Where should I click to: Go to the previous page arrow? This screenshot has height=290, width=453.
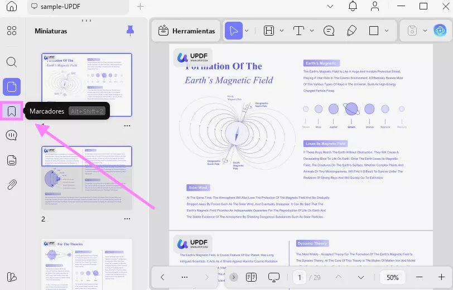[339, 277]
